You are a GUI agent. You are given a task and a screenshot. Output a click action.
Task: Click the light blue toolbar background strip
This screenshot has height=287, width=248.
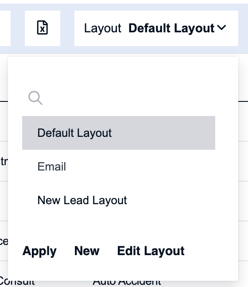[x=67, y=28]
